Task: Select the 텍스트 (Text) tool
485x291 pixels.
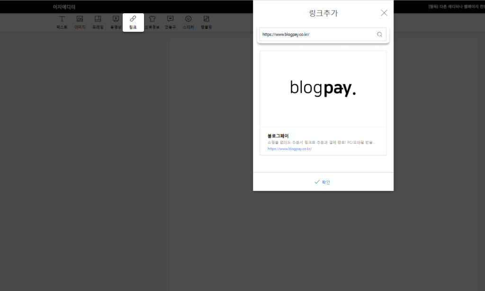Action: [x=62, y=22]
